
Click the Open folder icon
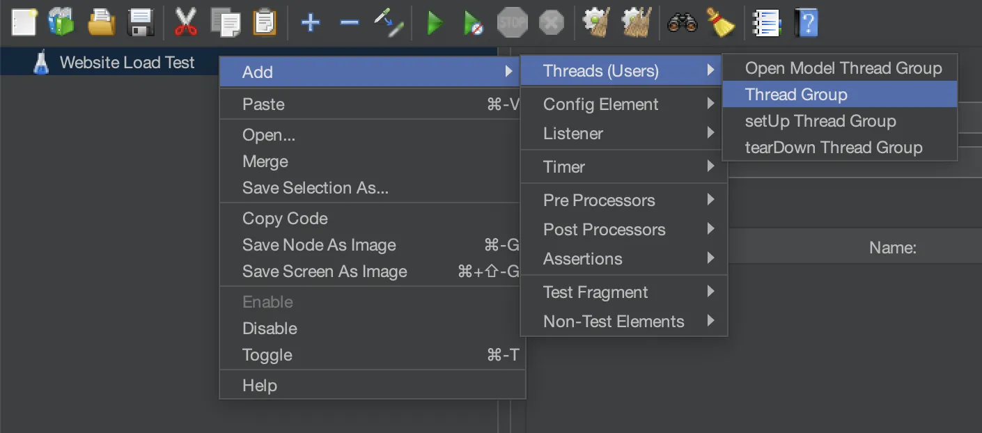pyautogui.click(x=102, y=23)
